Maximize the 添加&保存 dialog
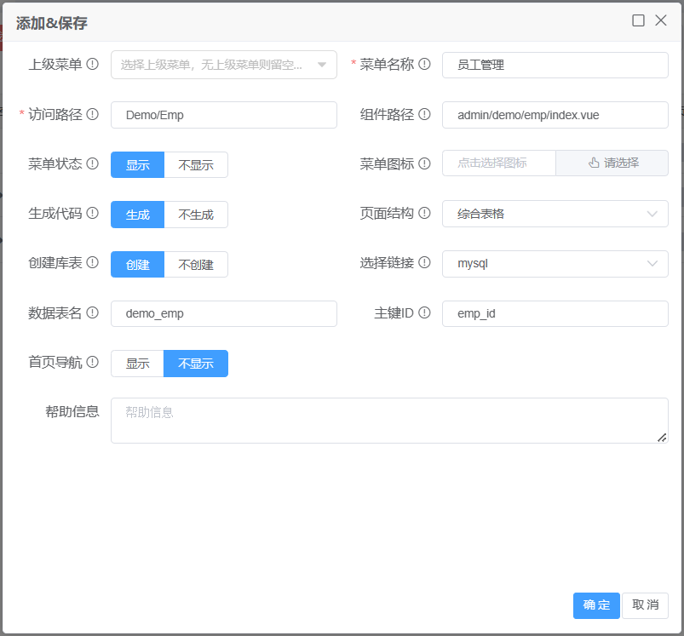 point(638,20)
